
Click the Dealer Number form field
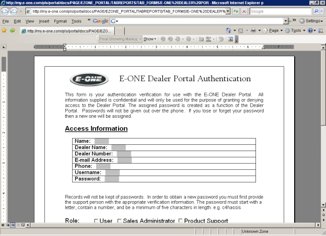click(x=124, y=154)
